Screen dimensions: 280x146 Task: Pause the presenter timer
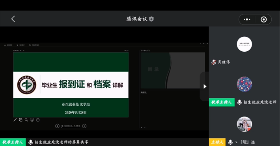(21, 51)
